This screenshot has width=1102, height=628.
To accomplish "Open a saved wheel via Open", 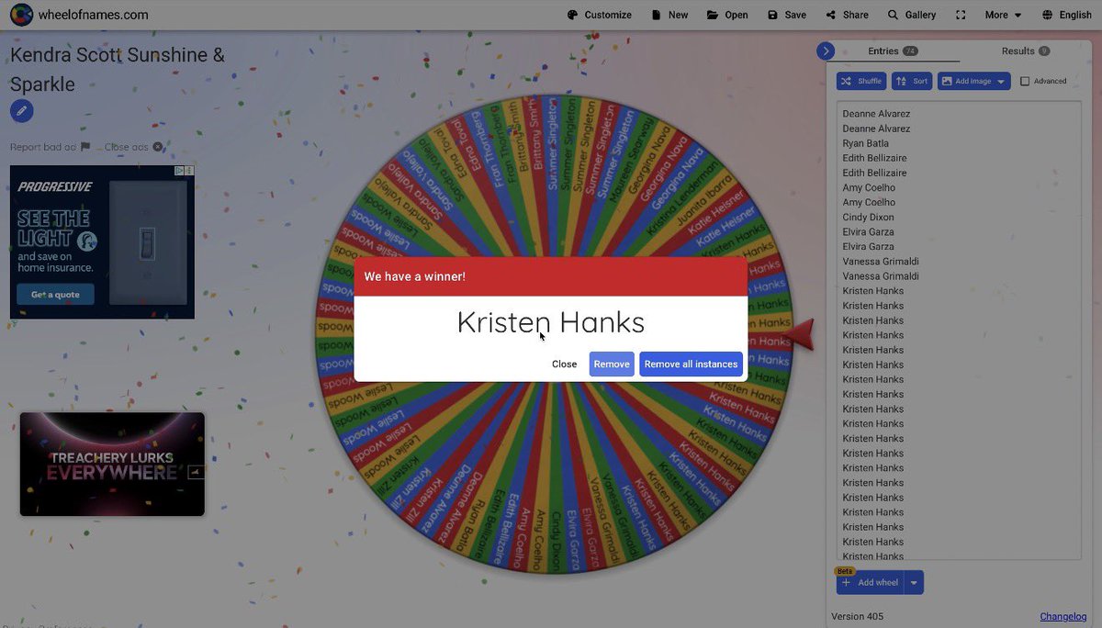I will pos(727,15).
